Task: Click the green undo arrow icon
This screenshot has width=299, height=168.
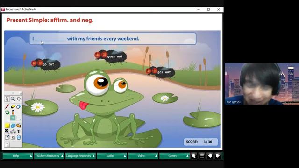Action: (7, 112)
